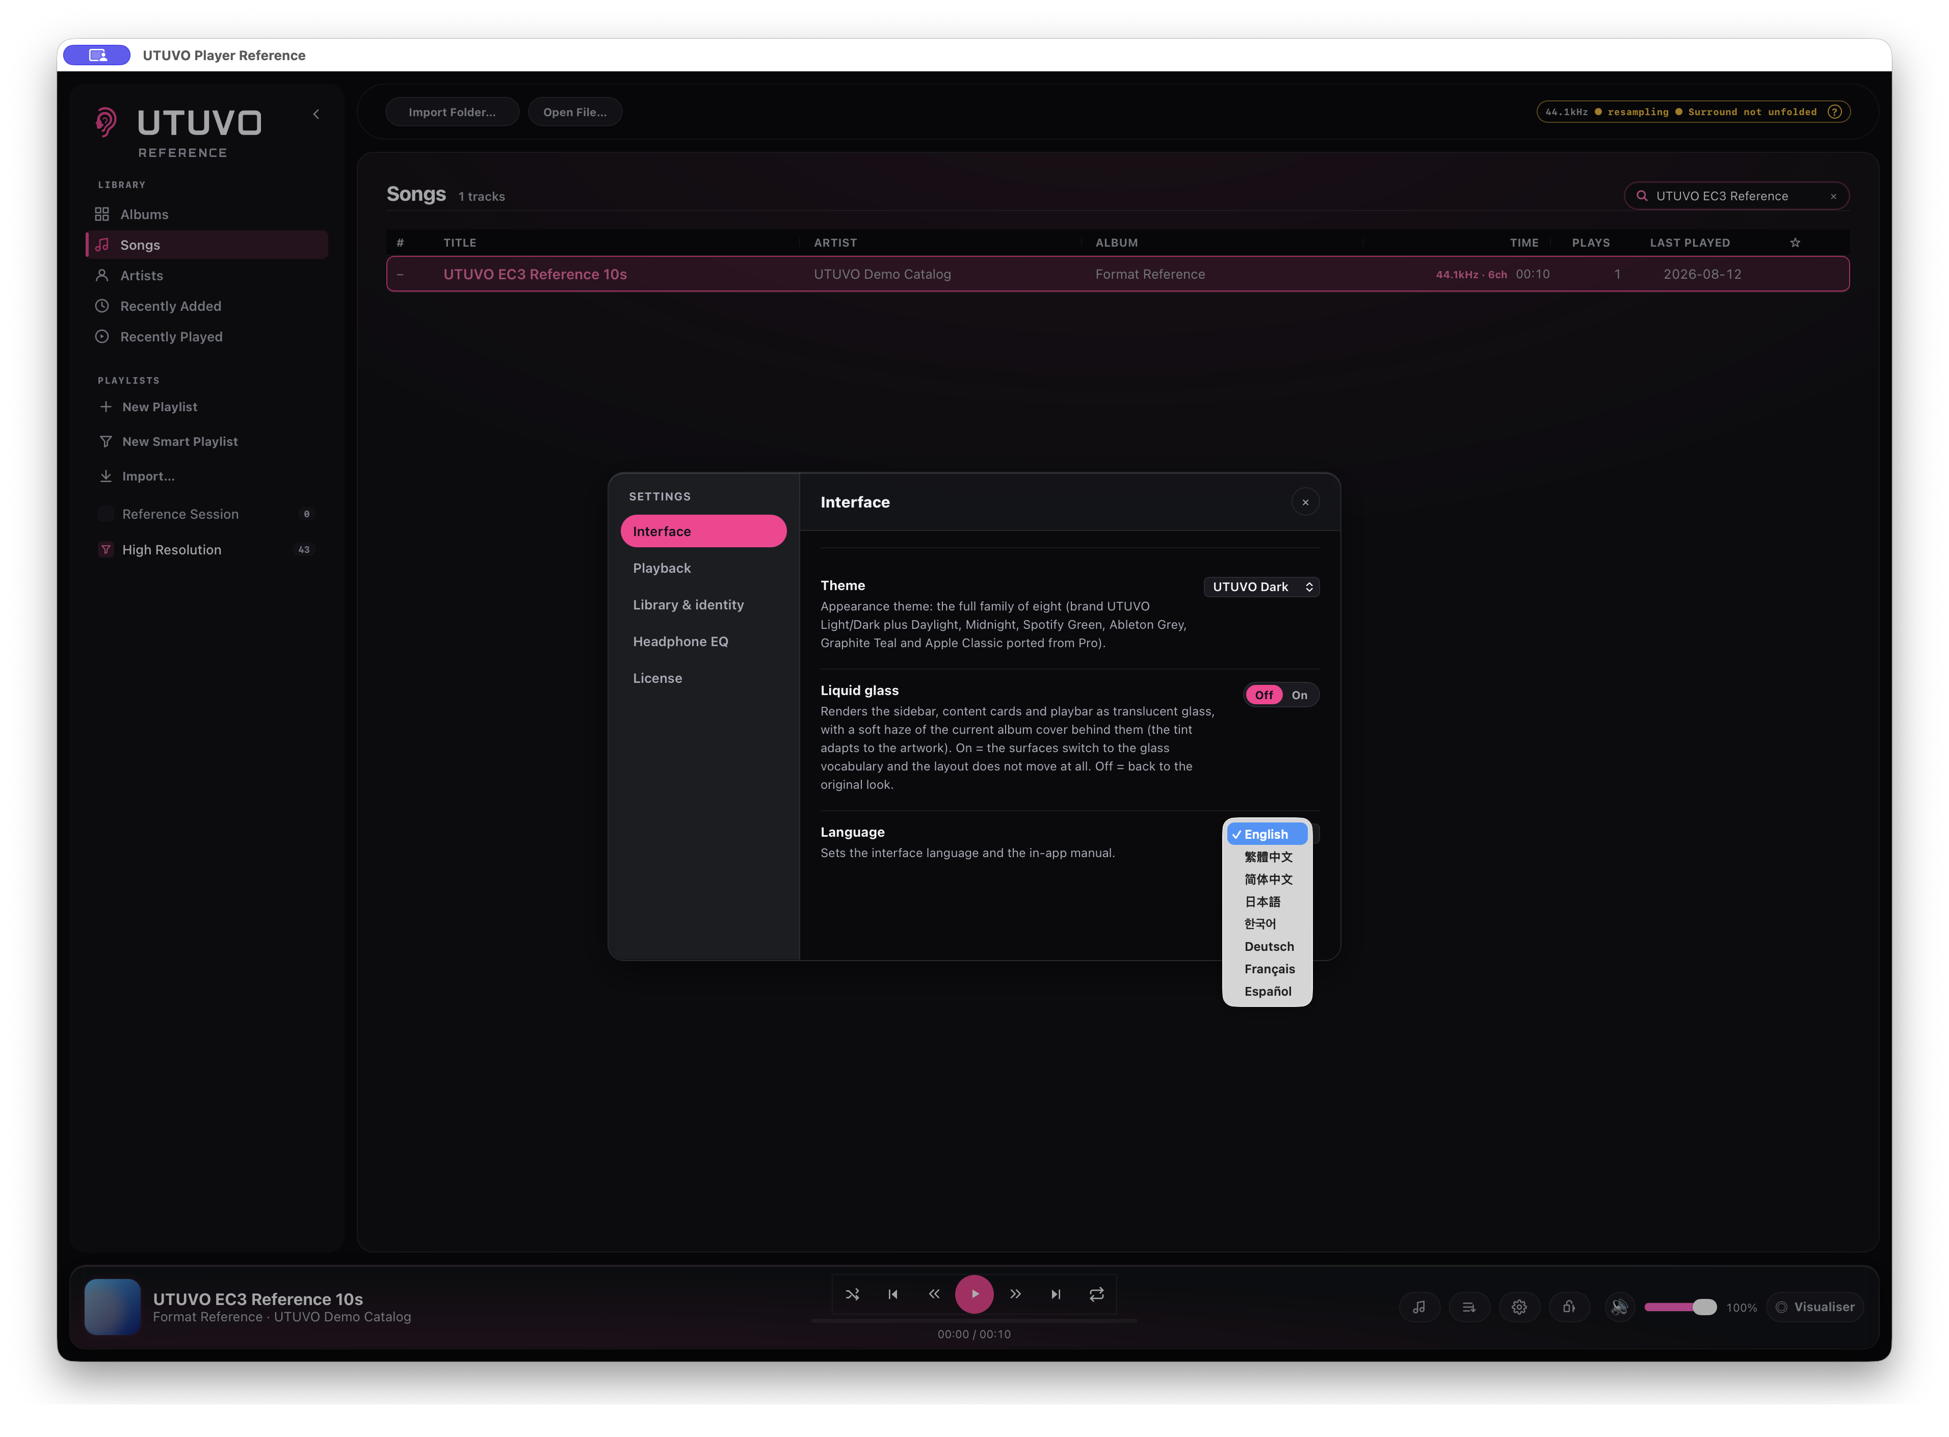Open the Theme dropdown showing UTUVO Dark
The width and height of the screenshot is (1949, 1437).
click(x=1261, y=587)
